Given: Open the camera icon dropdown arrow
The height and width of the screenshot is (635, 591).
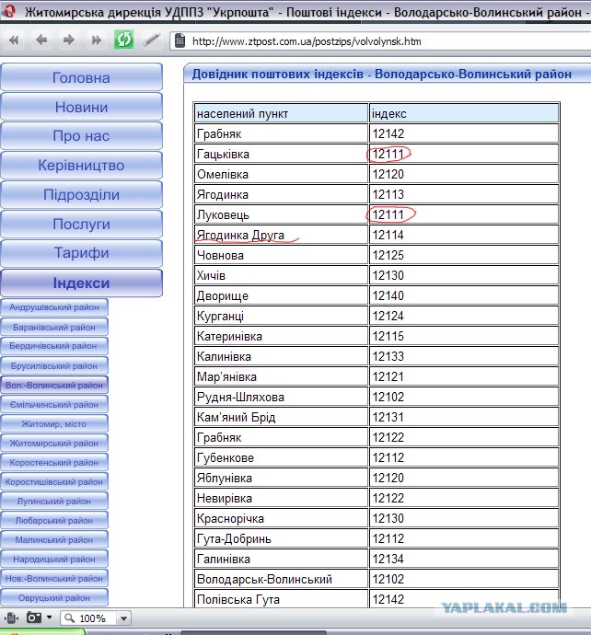Looking at the screenshot, I should coord(49,618).
